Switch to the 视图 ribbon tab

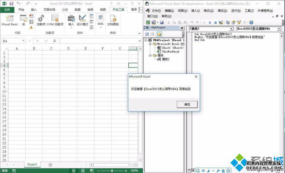(103, 10)
